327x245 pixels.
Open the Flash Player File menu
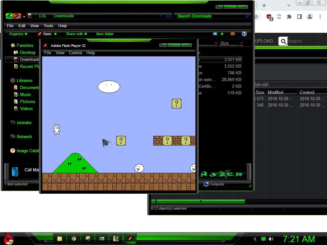click(48, 53)
